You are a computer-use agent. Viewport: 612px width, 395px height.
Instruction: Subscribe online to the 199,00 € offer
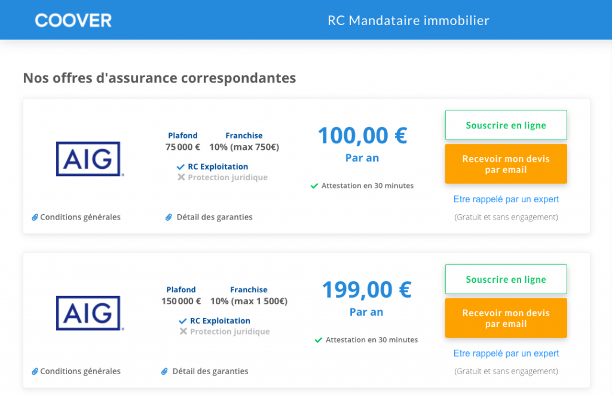506,279
